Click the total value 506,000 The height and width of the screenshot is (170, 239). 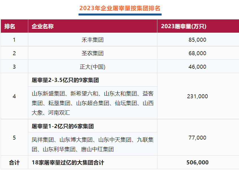tap(197, 163)
